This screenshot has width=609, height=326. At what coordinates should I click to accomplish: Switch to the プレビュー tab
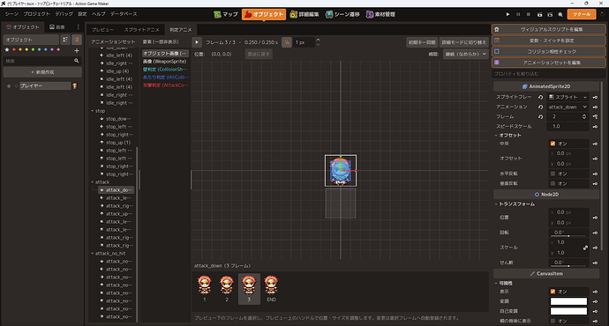(102, 29)
